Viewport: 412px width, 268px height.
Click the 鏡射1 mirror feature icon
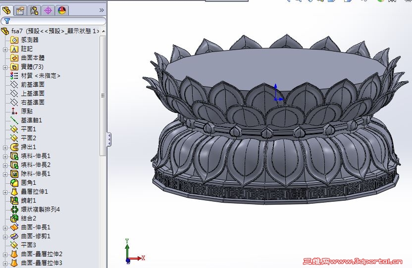click(14, 201)
